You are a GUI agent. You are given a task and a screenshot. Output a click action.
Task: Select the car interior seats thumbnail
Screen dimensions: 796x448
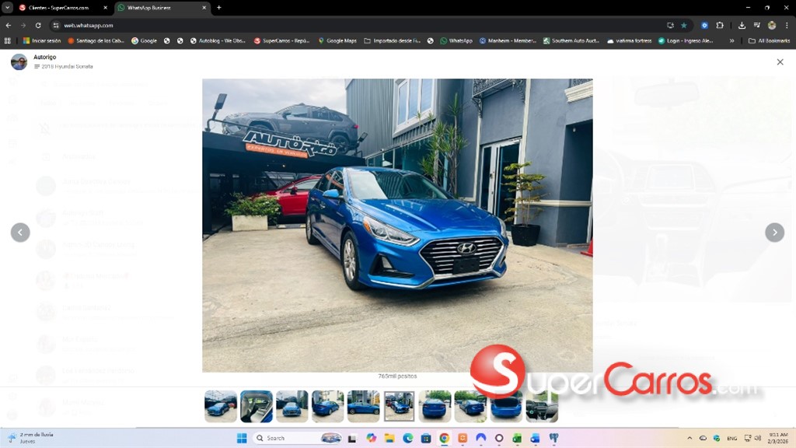tap(257, 407)
